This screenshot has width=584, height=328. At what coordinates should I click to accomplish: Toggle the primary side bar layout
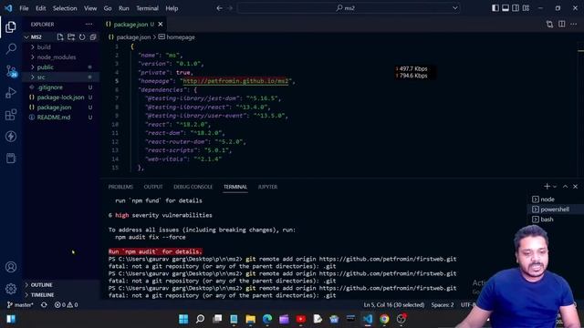click(495, 8)
